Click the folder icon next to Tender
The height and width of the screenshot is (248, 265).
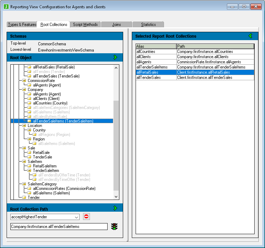pos(24,198)
